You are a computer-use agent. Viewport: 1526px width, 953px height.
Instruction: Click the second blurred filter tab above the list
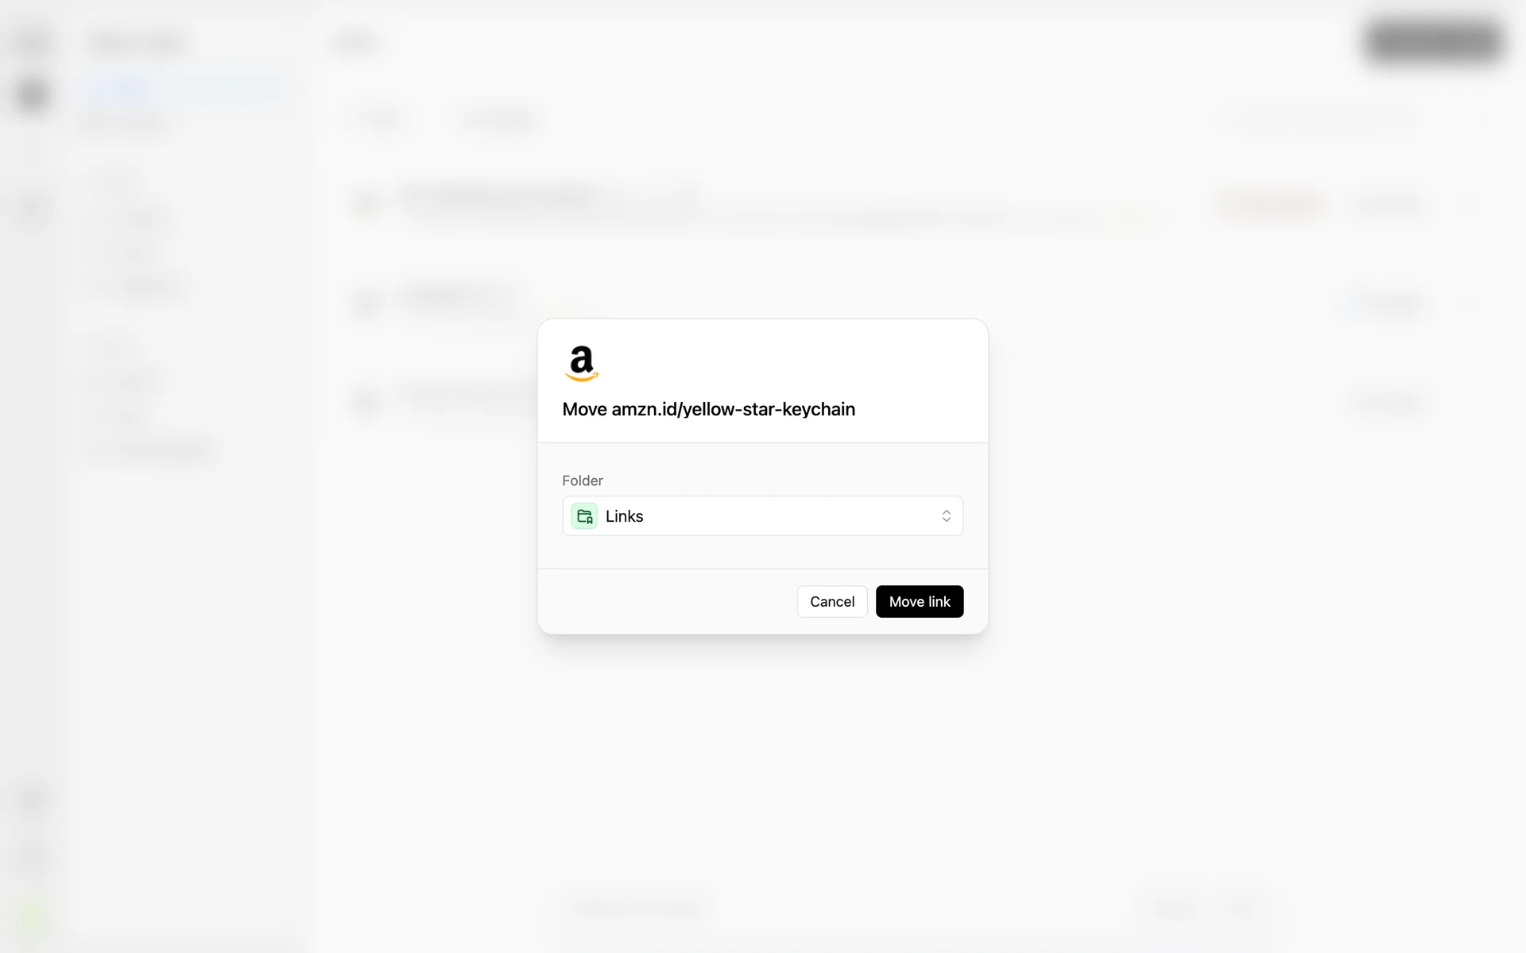(x=502, y=121)
